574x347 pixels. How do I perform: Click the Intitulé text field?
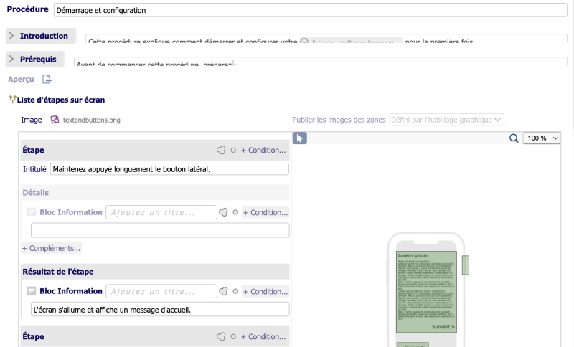tap(169, 169)
